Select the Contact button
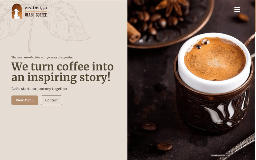Screen dimensions: 256x160 [x=51, y=100]
